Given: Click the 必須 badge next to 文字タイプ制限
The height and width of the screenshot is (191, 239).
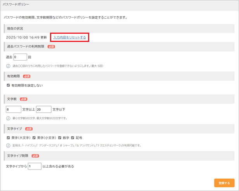Looking at the screenshot, I should click(36, 156).
